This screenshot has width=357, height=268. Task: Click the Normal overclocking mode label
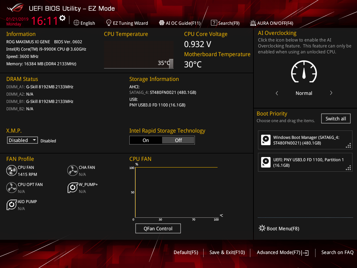pos(304,93)
